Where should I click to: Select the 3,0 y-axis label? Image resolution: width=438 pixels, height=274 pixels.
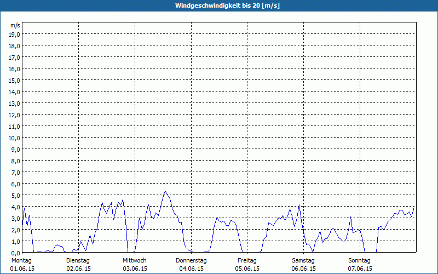(x=16, y=219)
